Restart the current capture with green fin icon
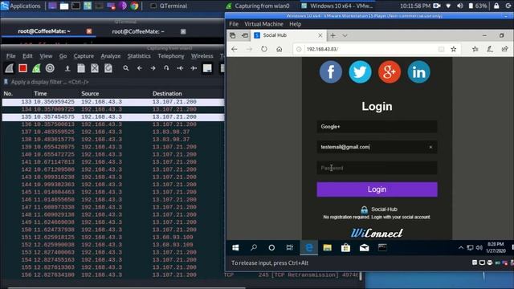Screen dimensions: 514x289 36,68
